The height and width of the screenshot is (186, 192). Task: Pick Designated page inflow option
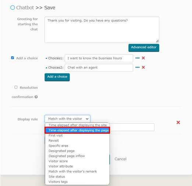[x=67, y=156]
